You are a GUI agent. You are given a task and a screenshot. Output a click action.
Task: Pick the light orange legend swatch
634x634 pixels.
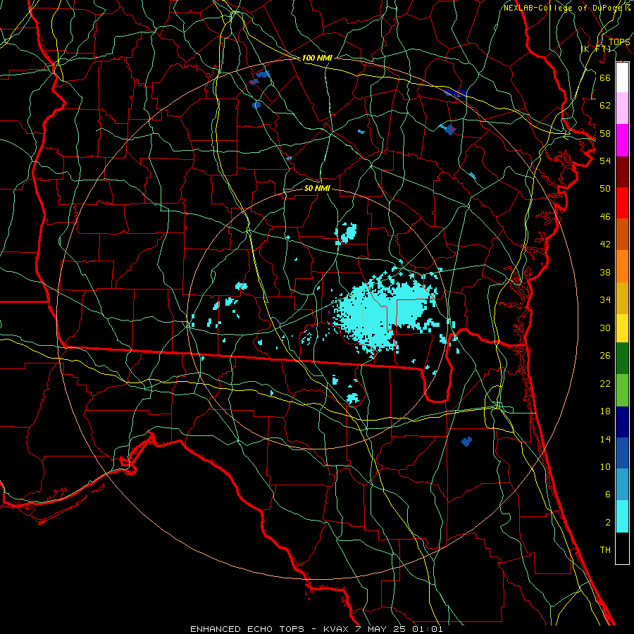tap(622, 266)
